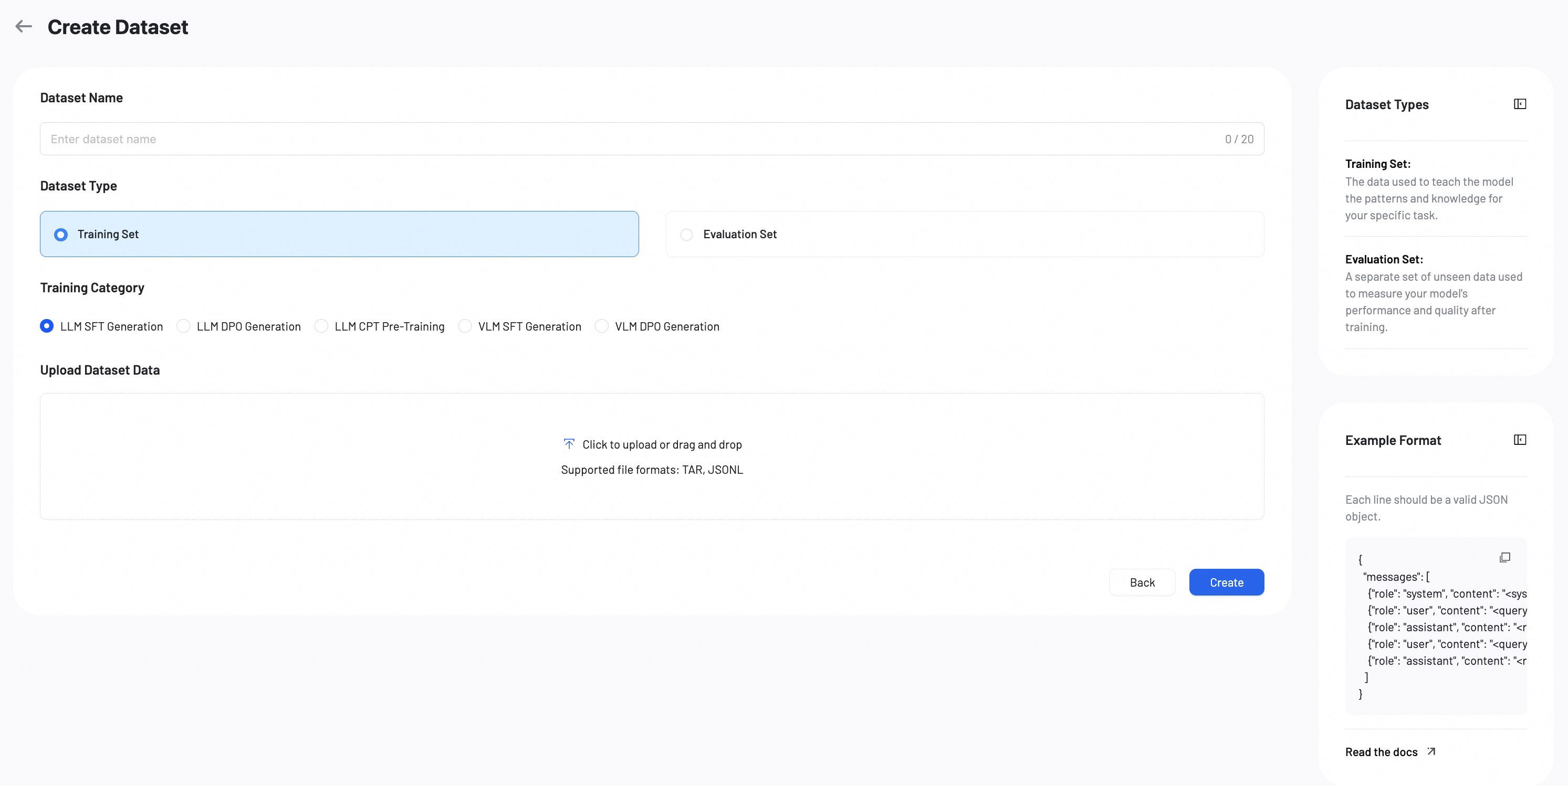Image resolution: width=1568 pixels, height=786 pixels.
Task: Focus the Enter dataset name field
Action: 652,139
